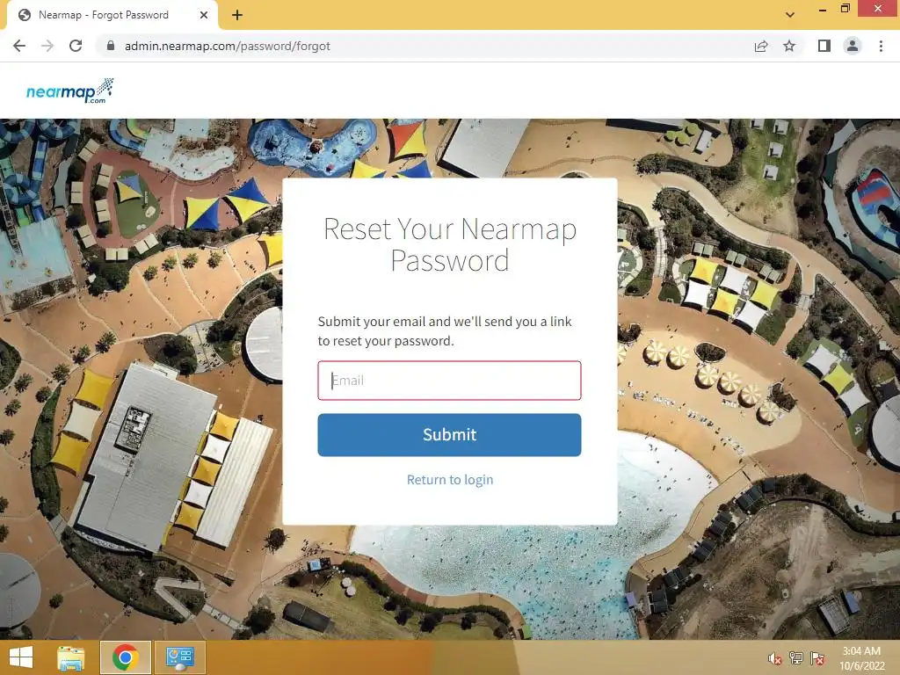
Task: Click the 'Submit your email' instruction text
Action: (x=445, y=331)
